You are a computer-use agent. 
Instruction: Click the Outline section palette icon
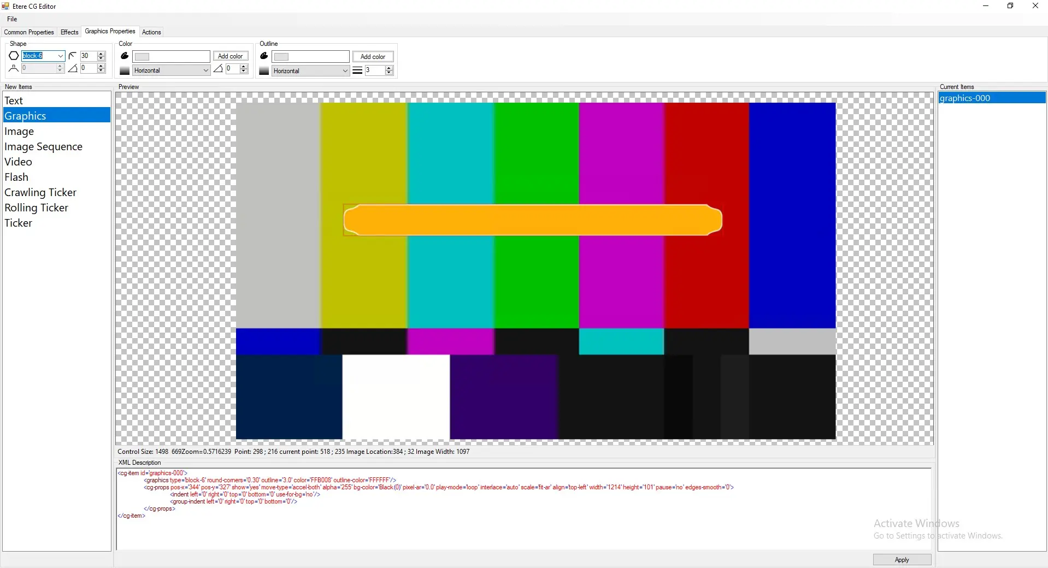264,56
